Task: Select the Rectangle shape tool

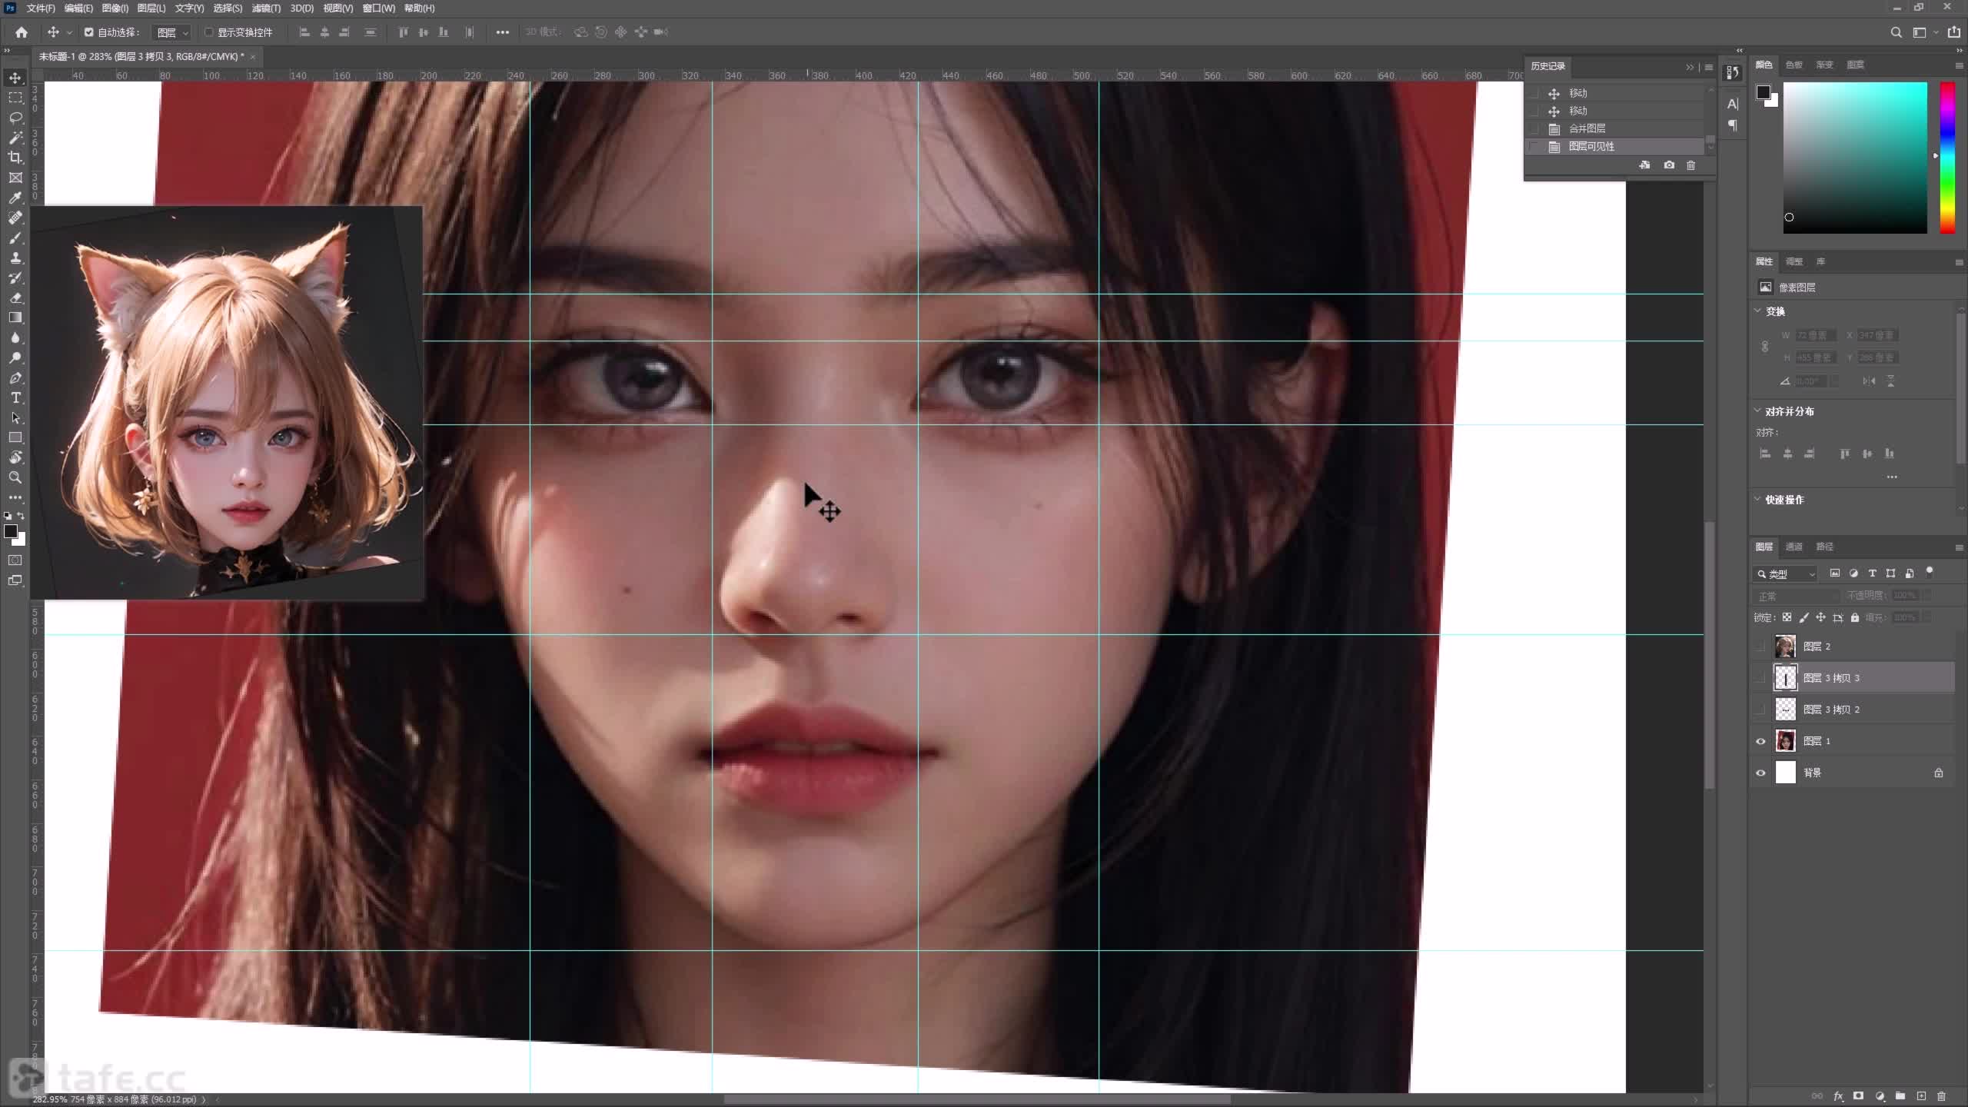Action: point(15,437)
